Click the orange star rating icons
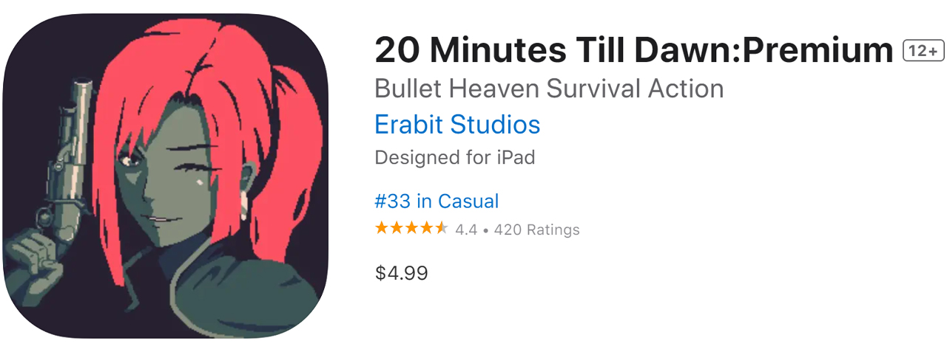The width and height of the screenshot is (947, 352). click(411, 228)
